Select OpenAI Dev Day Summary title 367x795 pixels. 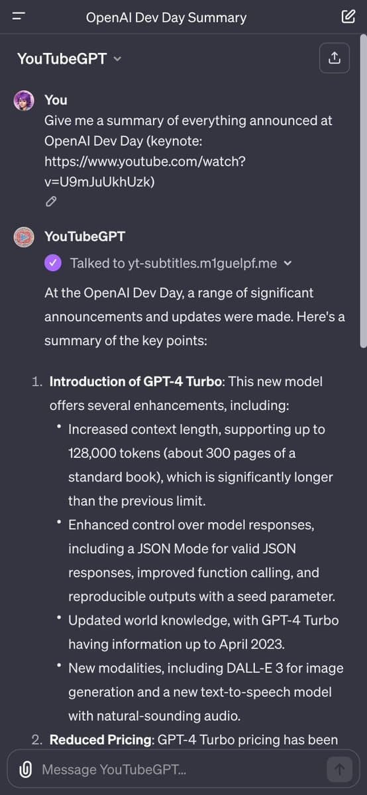(166, 17)
